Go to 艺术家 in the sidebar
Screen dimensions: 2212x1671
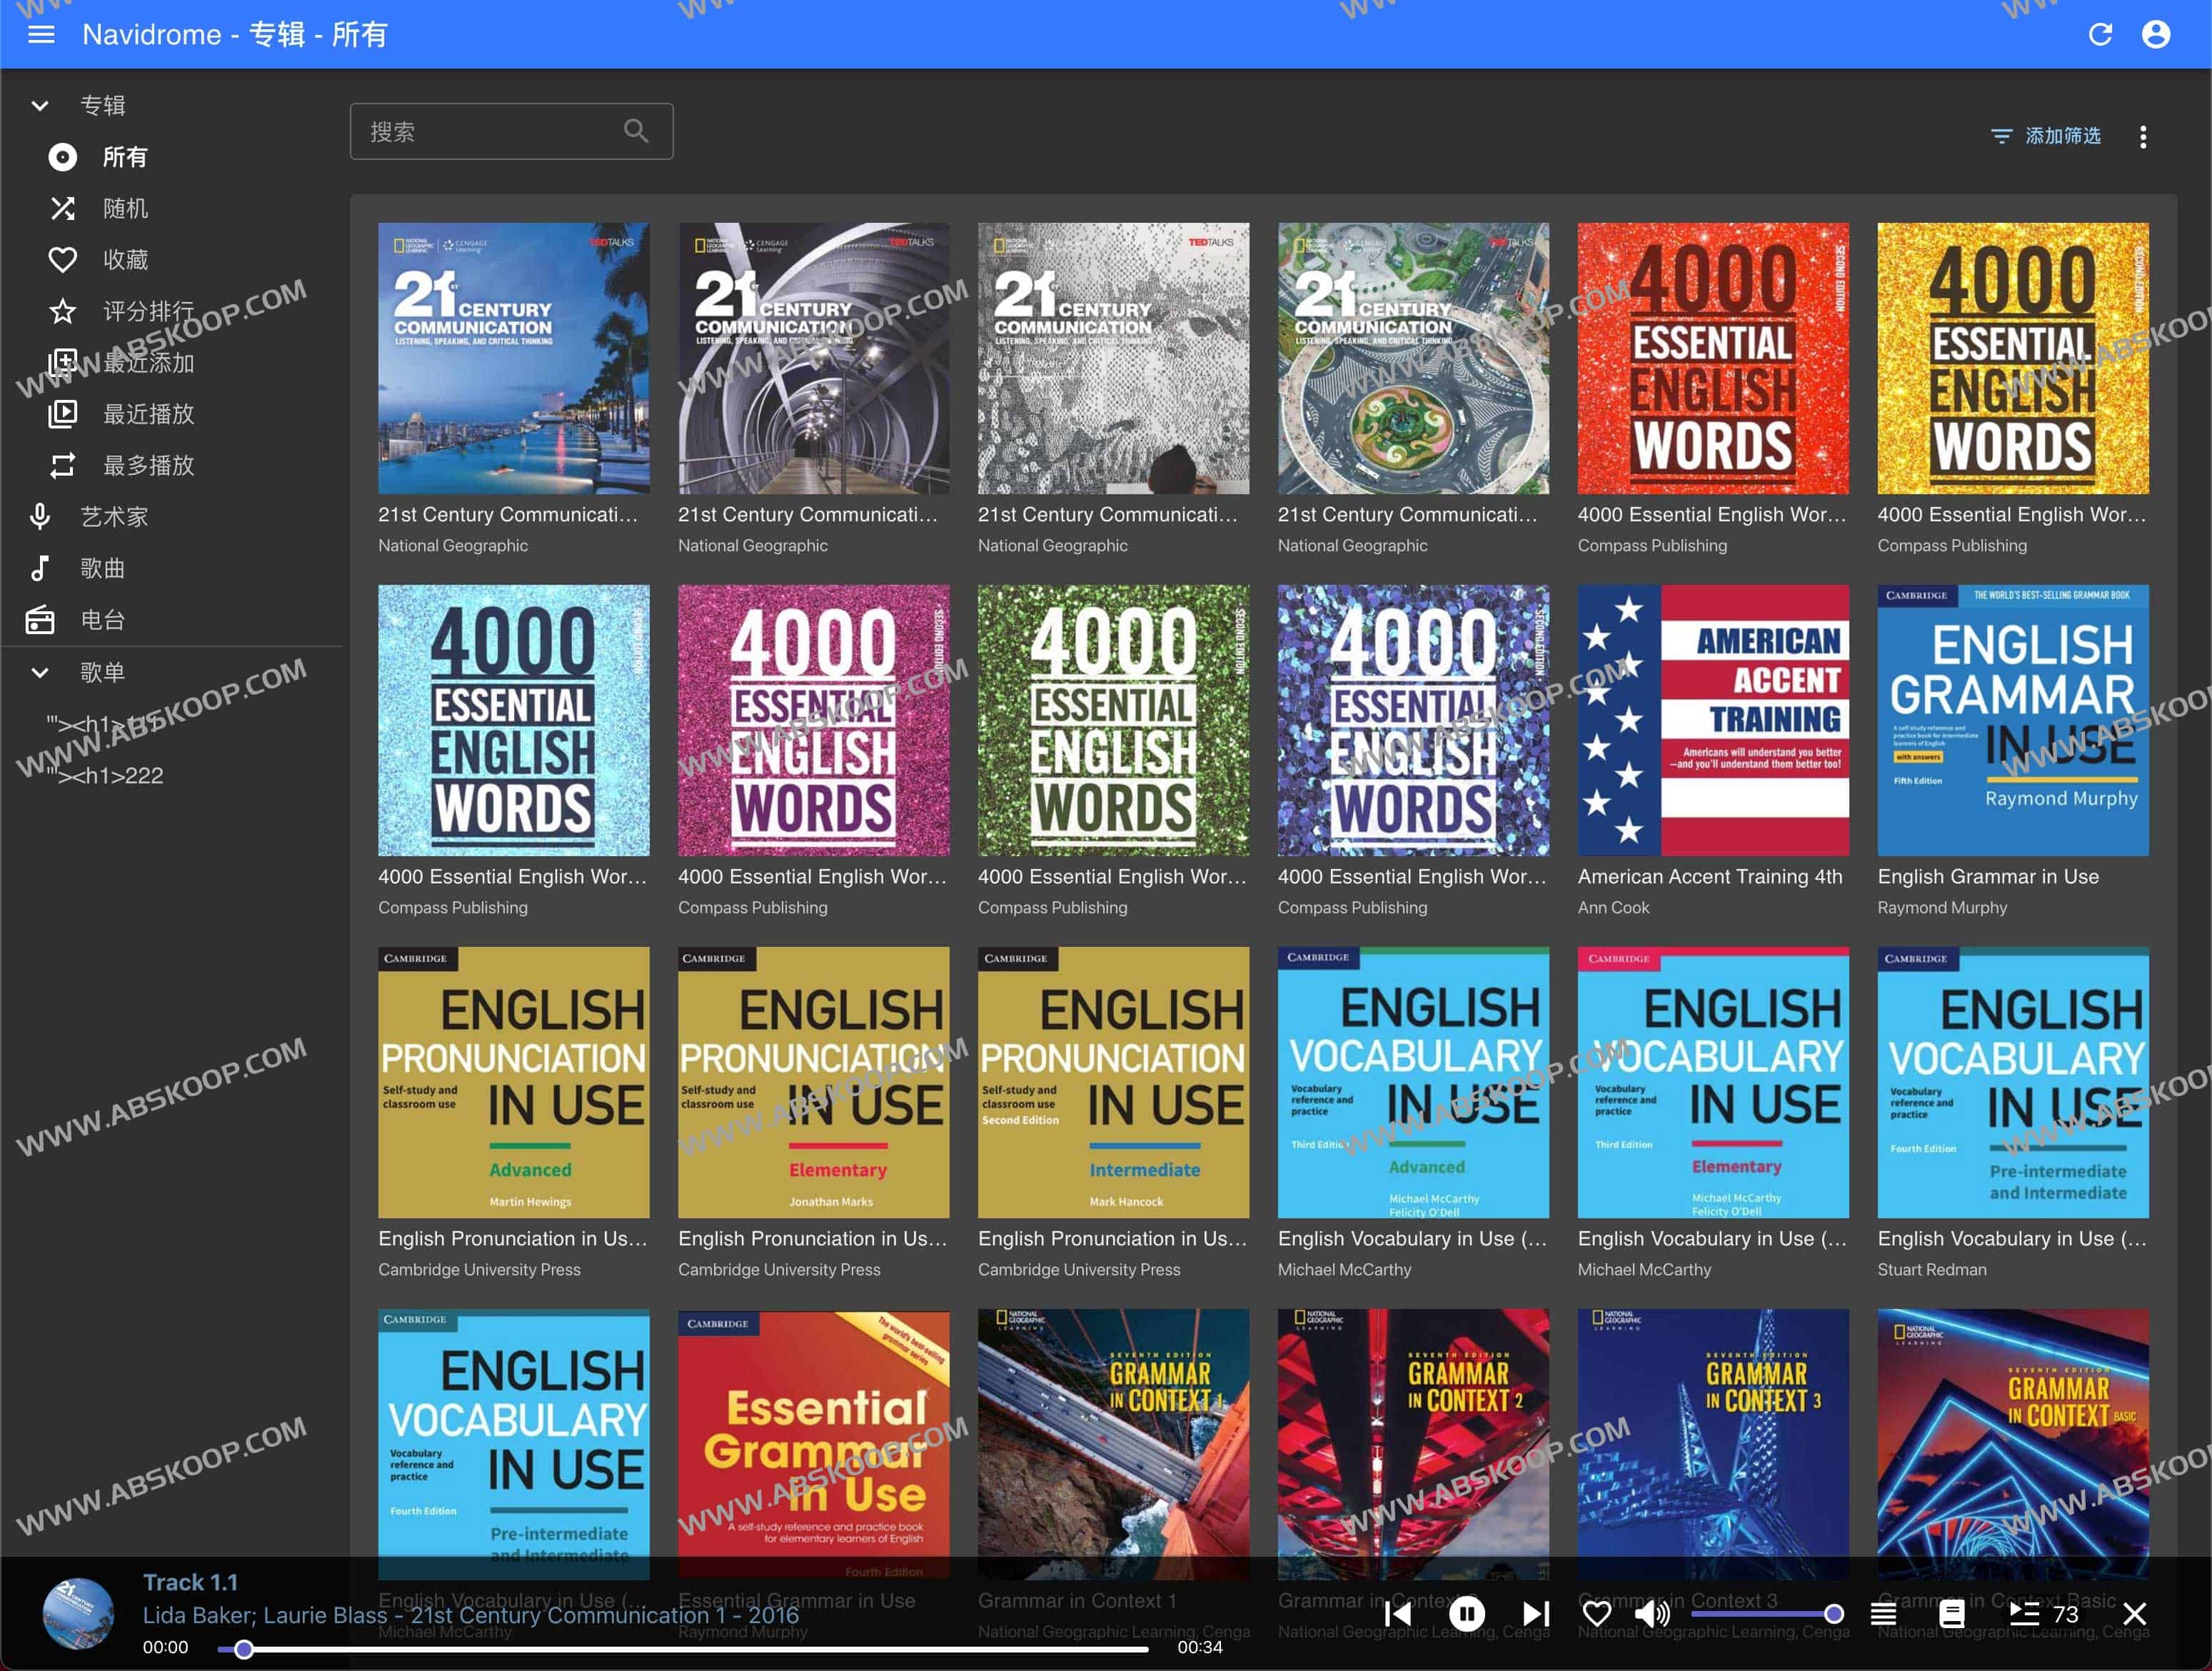click(x=114, y=517)
